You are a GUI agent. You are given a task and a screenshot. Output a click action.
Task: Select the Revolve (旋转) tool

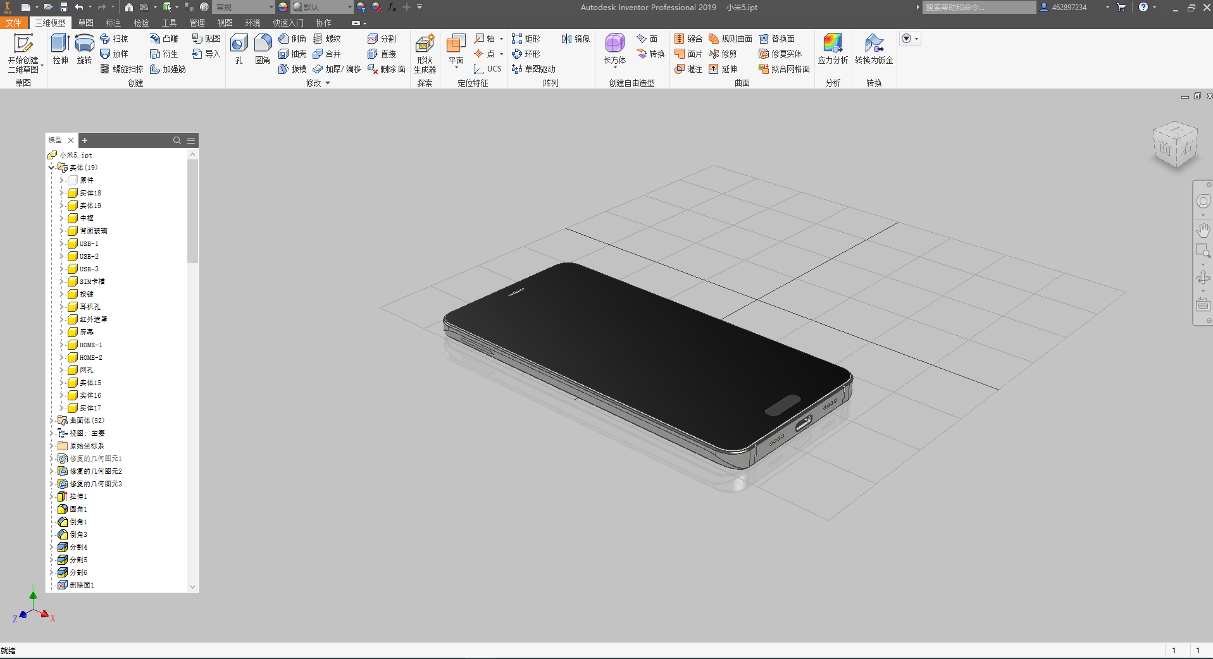coord(85,47)
